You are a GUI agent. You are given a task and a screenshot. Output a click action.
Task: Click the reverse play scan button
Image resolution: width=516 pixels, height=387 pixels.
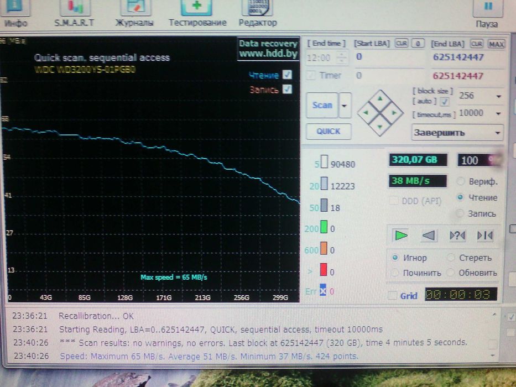click(x=429, y=236)
